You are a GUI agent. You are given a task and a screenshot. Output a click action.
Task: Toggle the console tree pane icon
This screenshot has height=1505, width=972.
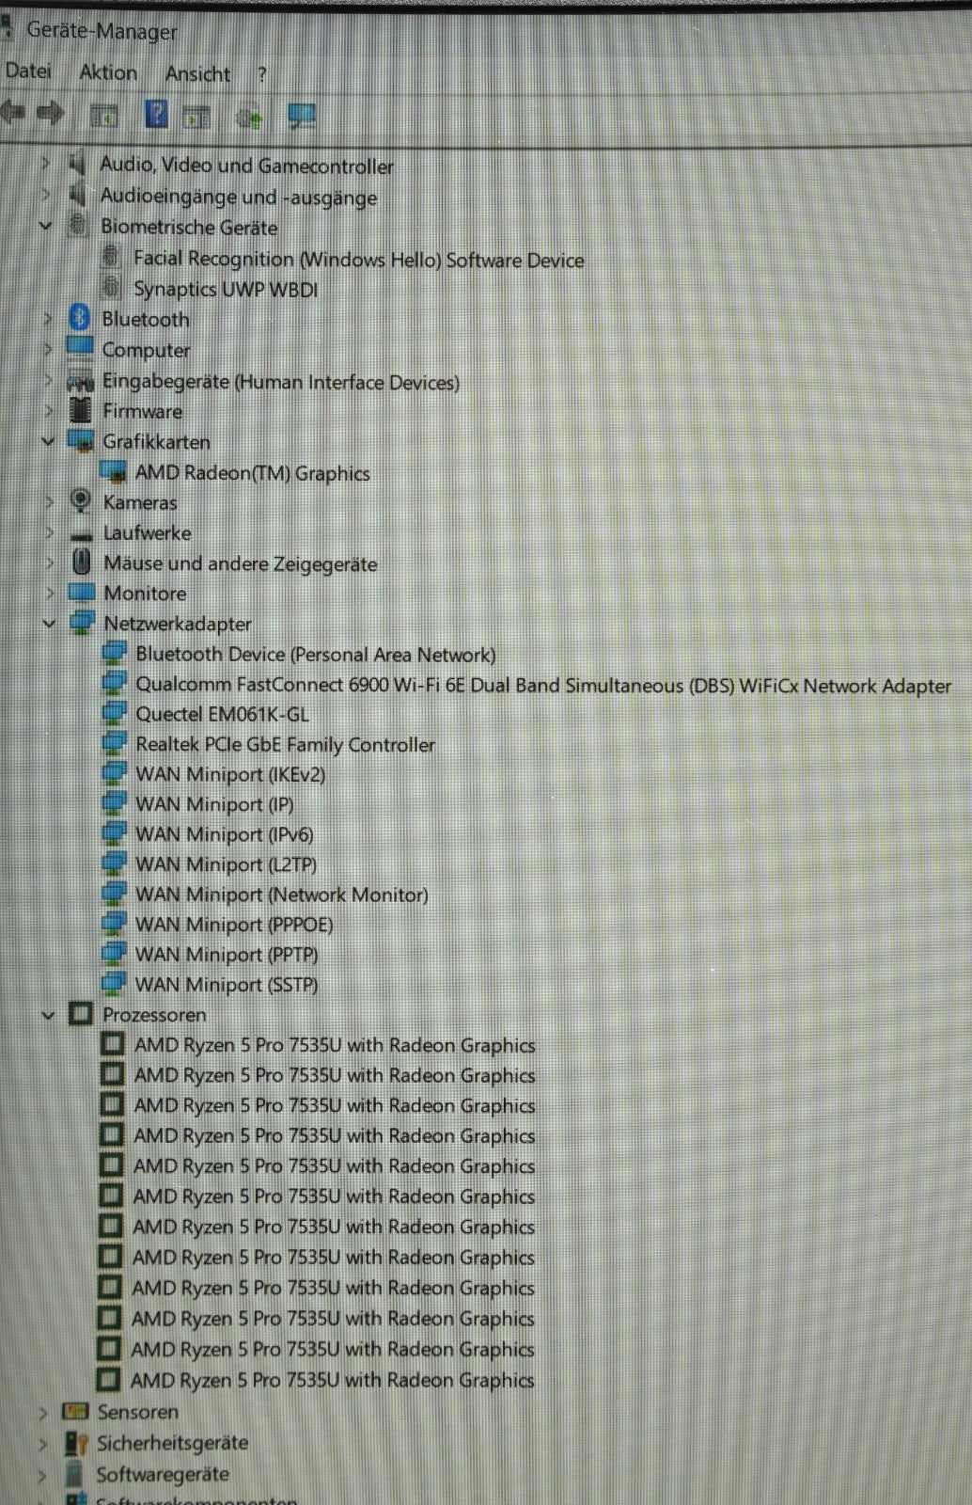(103, 117)
